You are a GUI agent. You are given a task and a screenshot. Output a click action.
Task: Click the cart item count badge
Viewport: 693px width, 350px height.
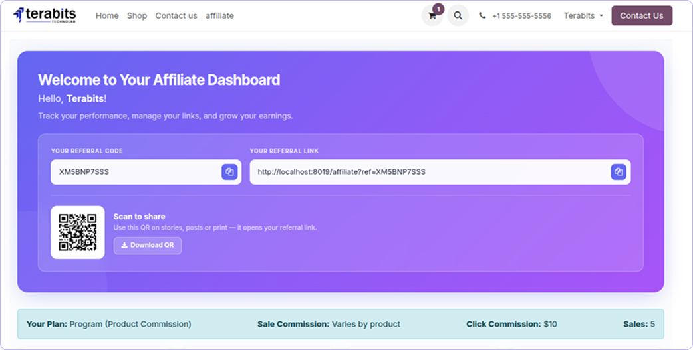(x=438, y=9)
